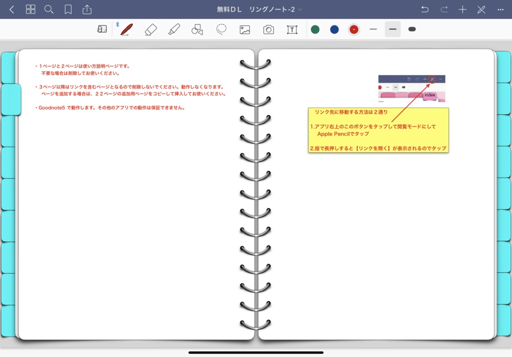Select the Image insert tool
Viewport: 512px width, 357px height.
pos(244,29)
